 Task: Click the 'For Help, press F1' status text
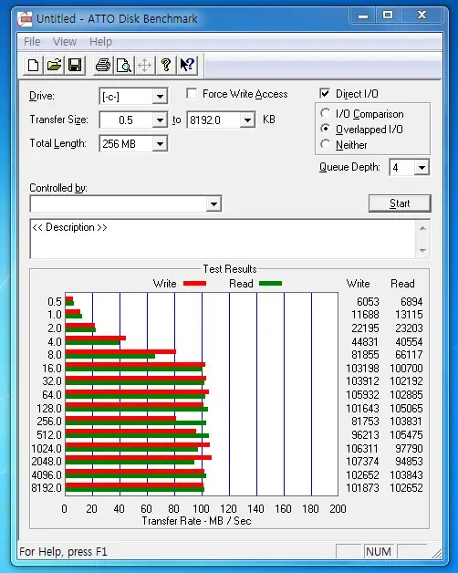(63, 552)
